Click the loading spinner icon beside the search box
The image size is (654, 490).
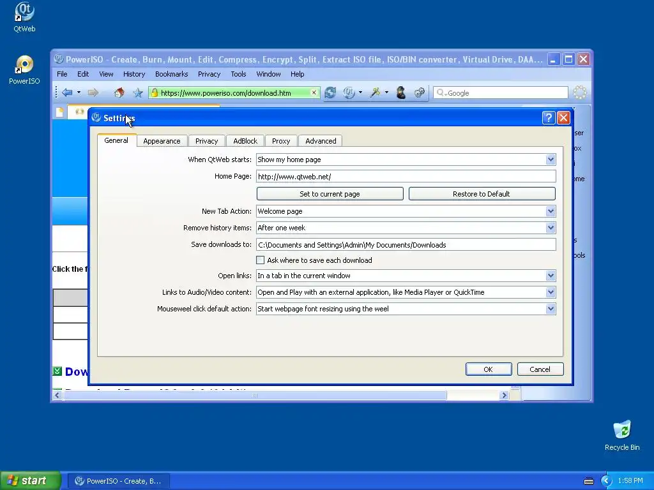click(580, 93)
